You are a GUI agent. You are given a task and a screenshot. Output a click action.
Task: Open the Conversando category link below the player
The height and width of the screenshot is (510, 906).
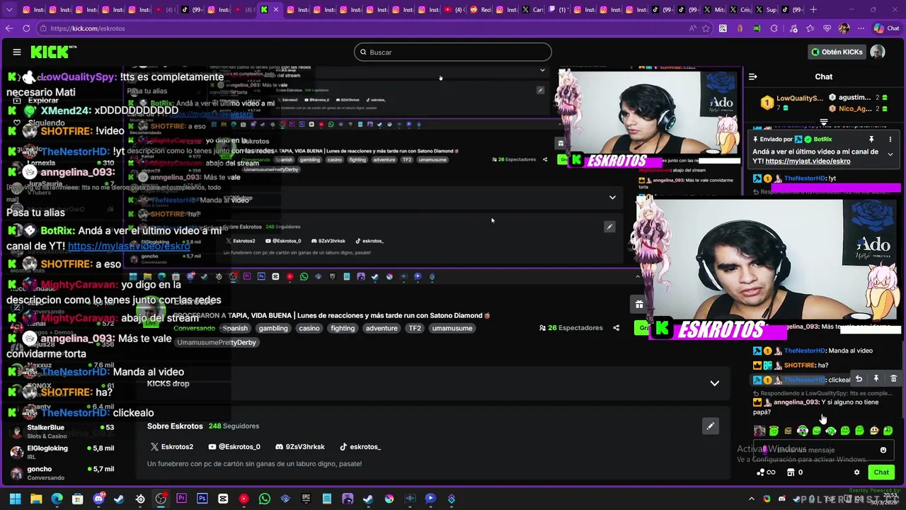point(194,328)
